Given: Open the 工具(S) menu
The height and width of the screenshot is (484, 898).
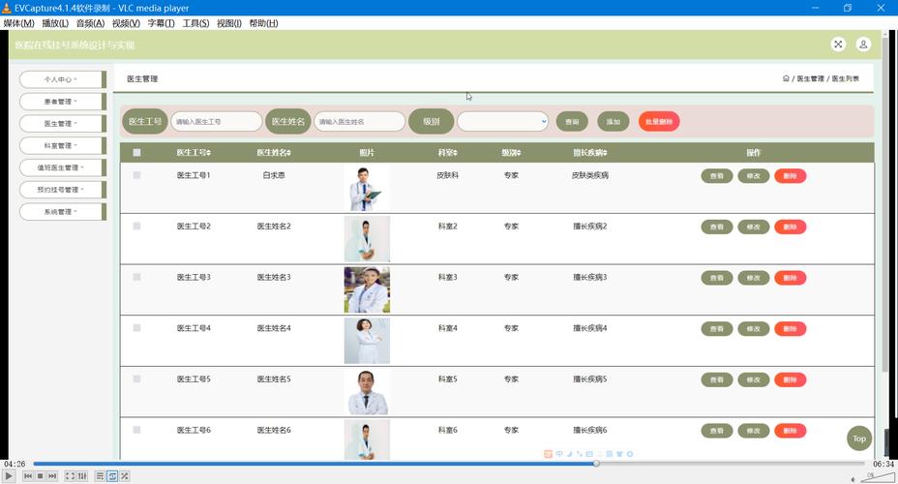Looking at the screenshot, I should coord(195,23).
